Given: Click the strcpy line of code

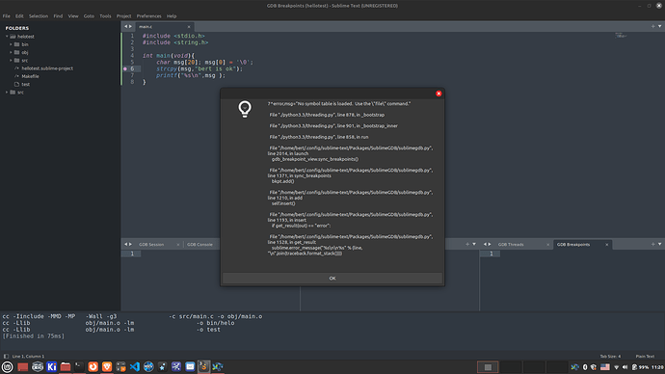Looking at the screenshot, I should 199,68.
